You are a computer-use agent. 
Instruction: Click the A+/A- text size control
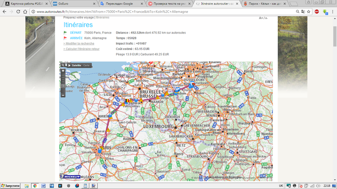point(263,18)
